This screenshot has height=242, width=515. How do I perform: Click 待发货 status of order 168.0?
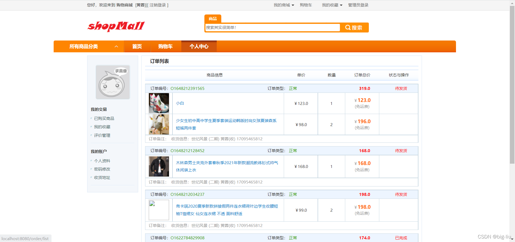401,151
